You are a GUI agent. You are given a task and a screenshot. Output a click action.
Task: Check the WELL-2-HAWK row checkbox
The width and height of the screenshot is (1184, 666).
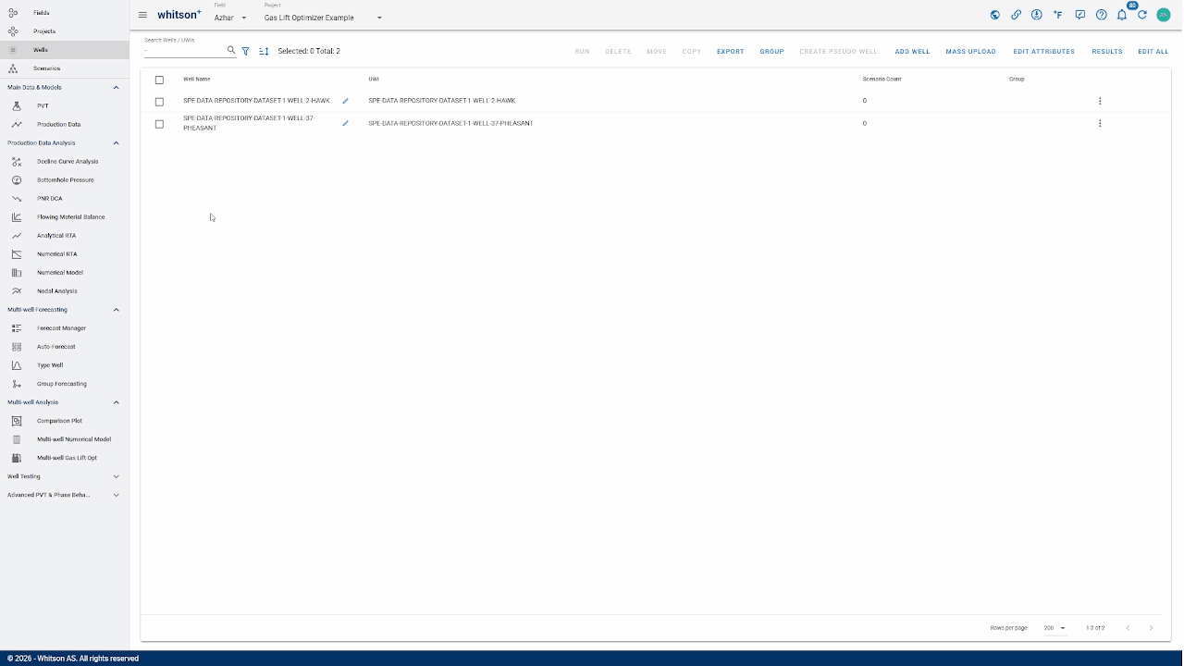159,102
